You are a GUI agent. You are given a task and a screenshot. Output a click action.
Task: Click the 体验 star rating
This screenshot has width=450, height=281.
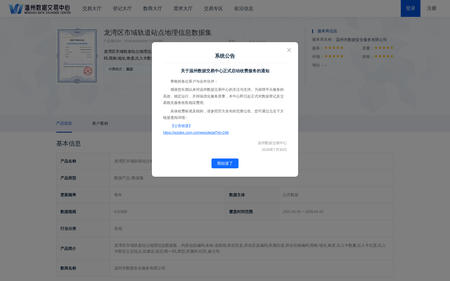click(x=384, y=56)
